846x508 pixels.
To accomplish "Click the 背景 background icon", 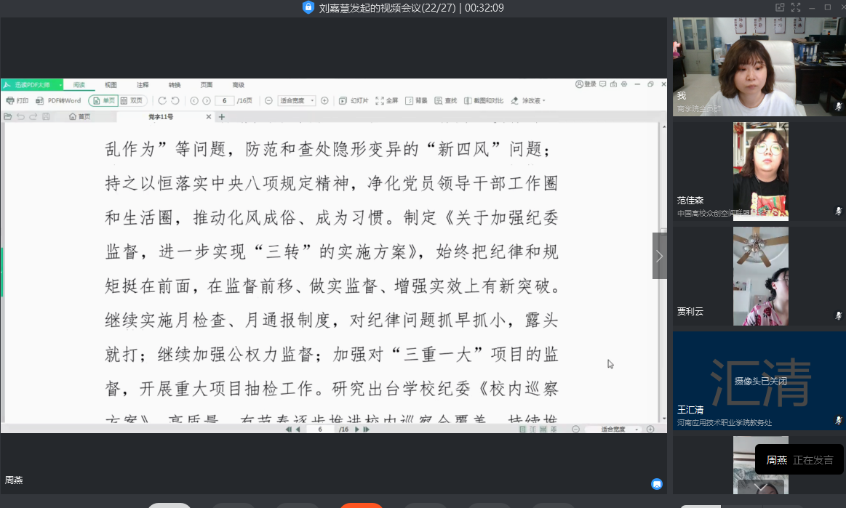I will coord(416,101).
